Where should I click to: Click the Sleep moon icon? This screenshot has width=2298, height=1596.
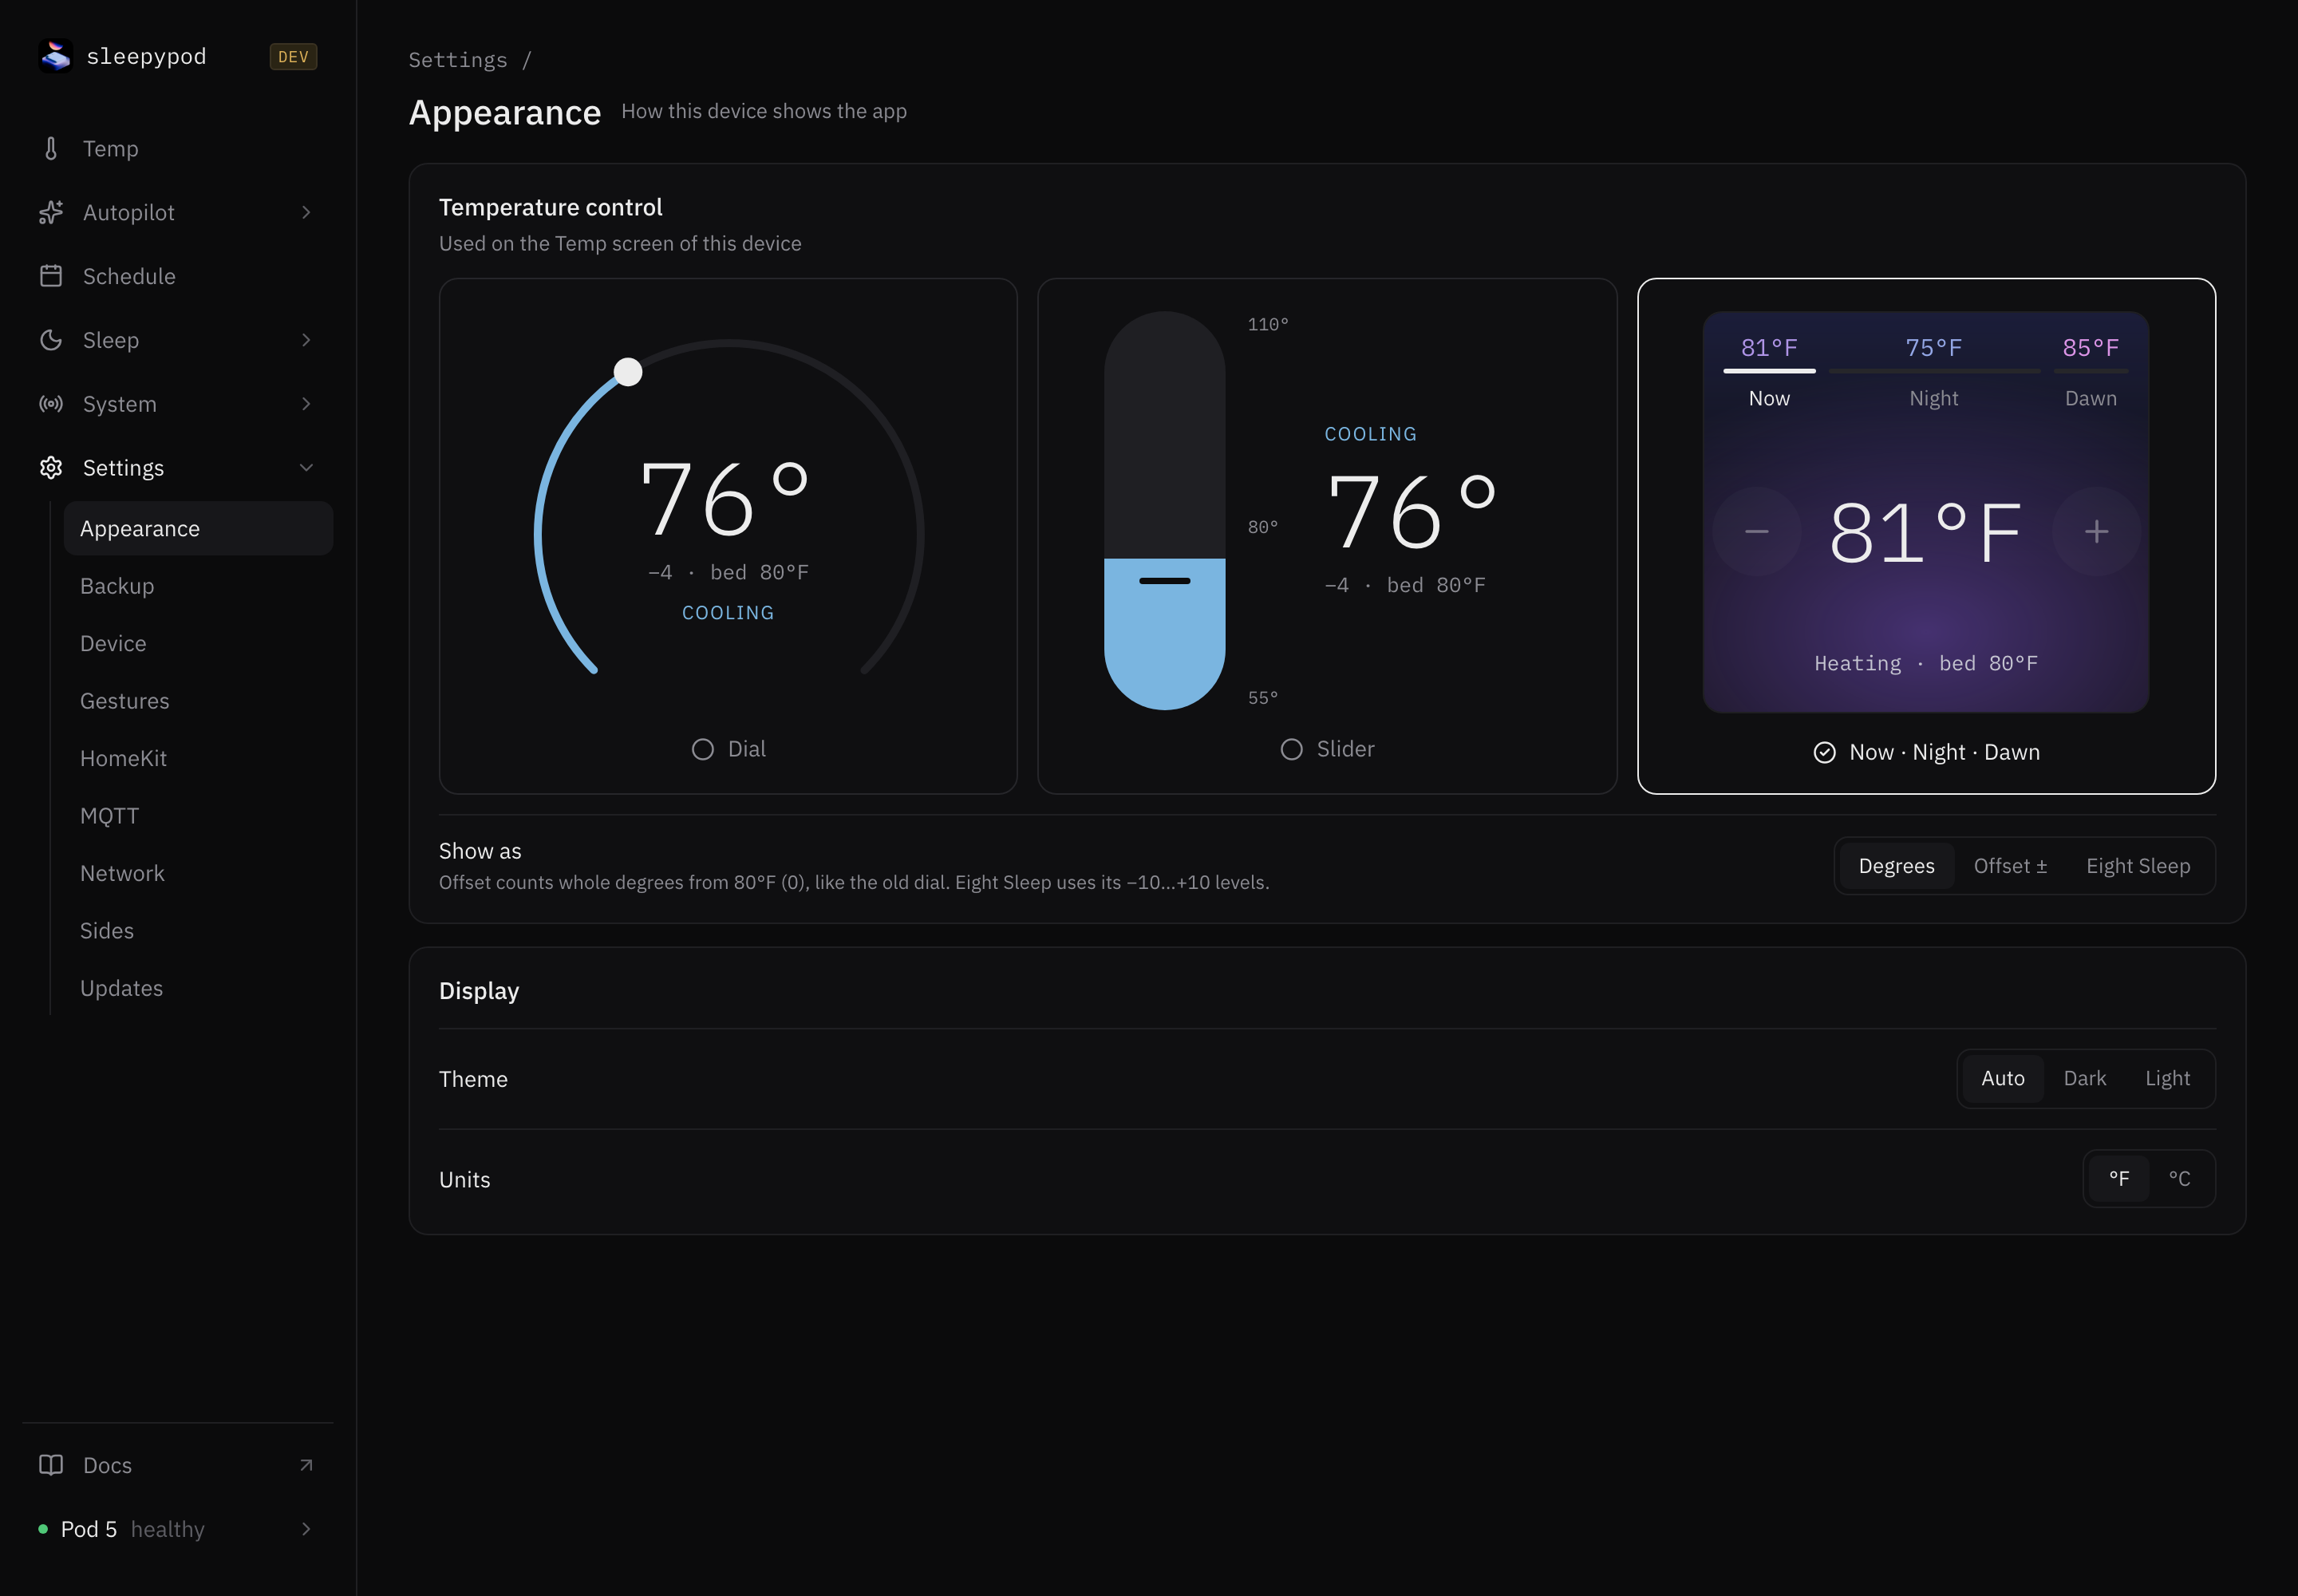51,340
